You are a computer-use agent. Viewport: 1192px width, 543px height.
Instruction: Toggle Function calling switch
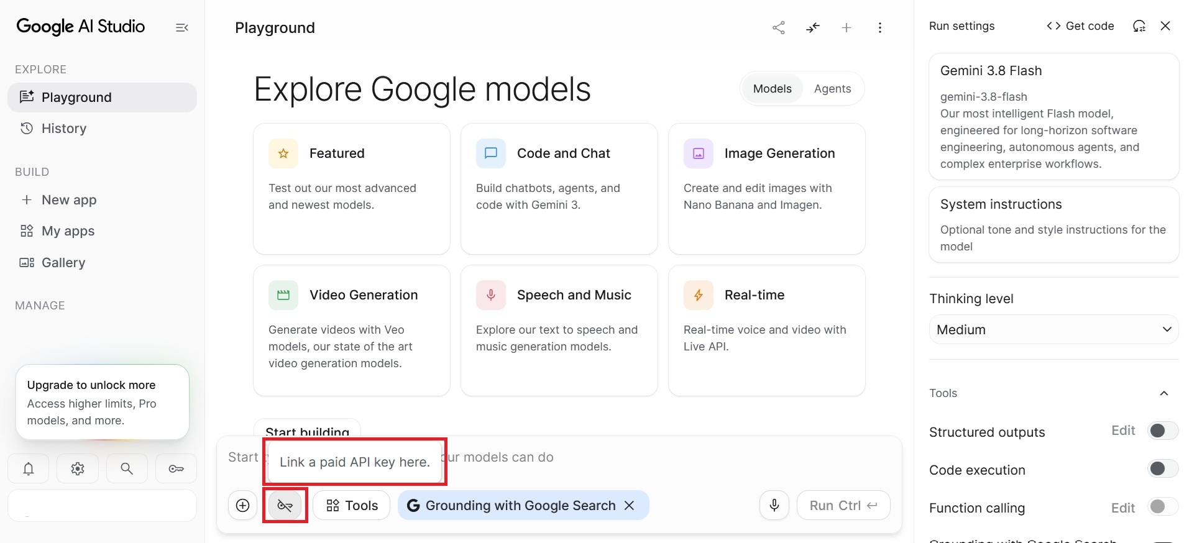(1163, 507)
